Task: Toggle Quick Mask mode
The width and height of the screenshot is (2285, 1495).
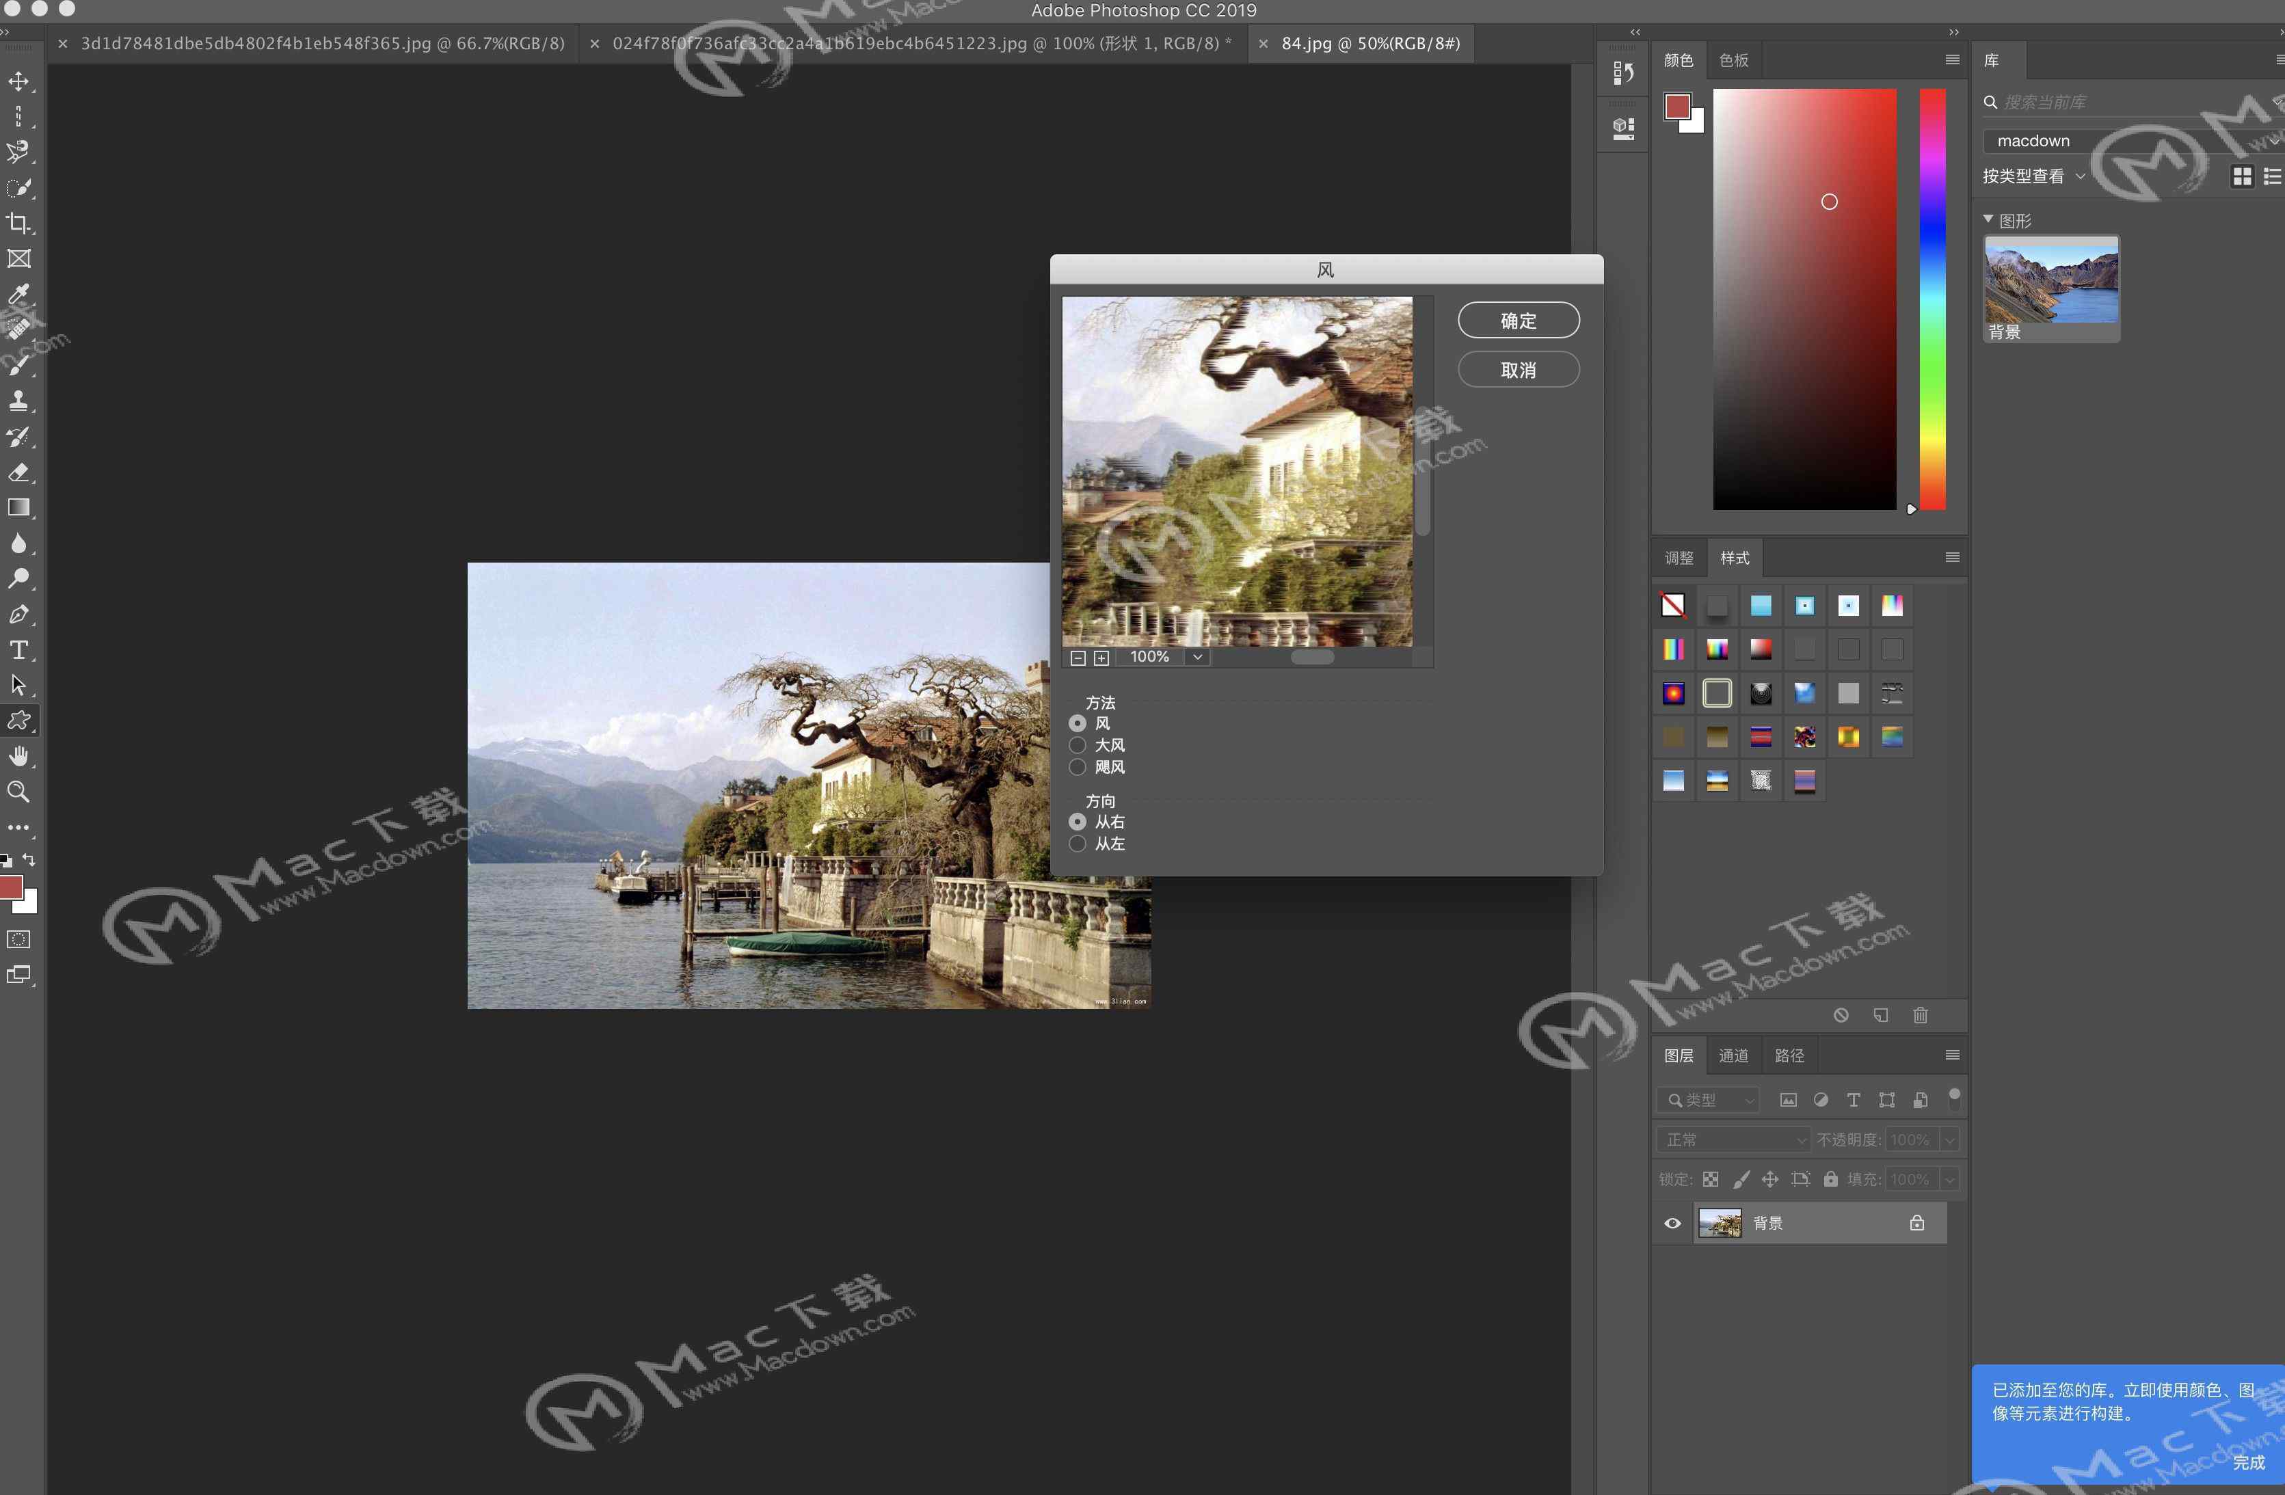Action: [18, 940]
